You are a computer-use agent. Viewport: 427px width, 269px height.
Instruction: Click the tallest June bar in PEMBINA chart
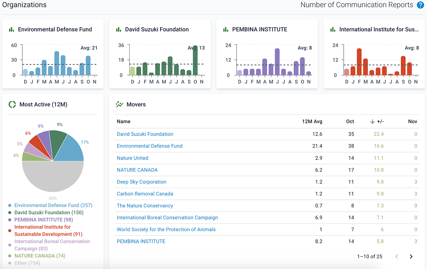[277, 62]
